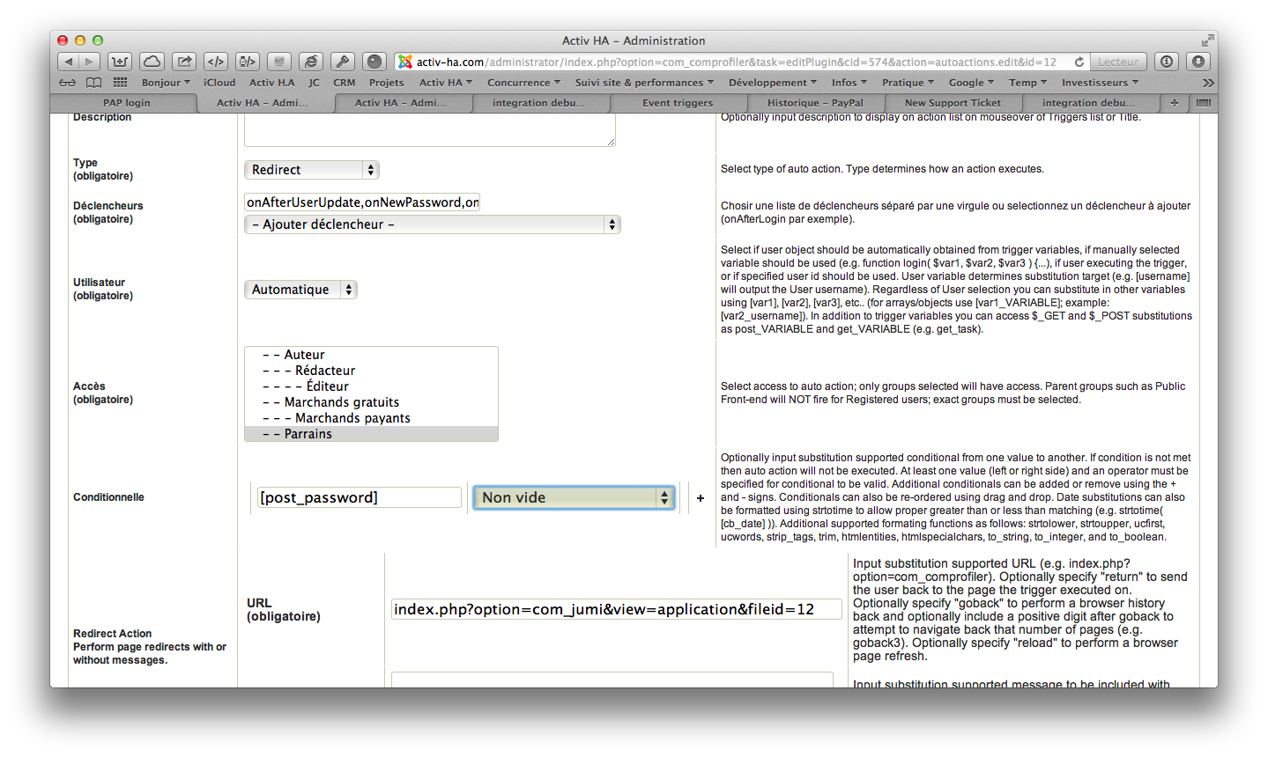Open a new tab with the plus icon
Screen dimensions: 1268x757
tap(1174, 103)
